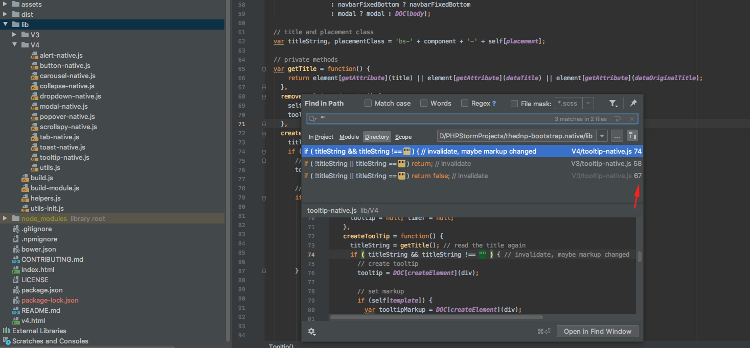Toggle recursive directory search icon
The height and width of the screenshot is (348, 750).
pos(632,136)
